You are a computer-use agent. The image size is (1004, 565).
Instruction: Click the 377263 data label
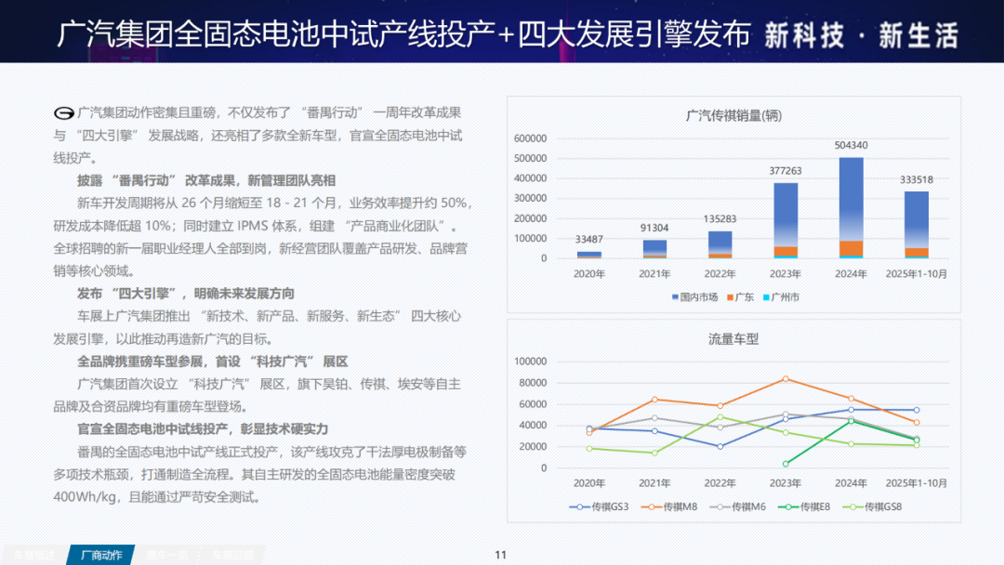(x=785, y=171)
